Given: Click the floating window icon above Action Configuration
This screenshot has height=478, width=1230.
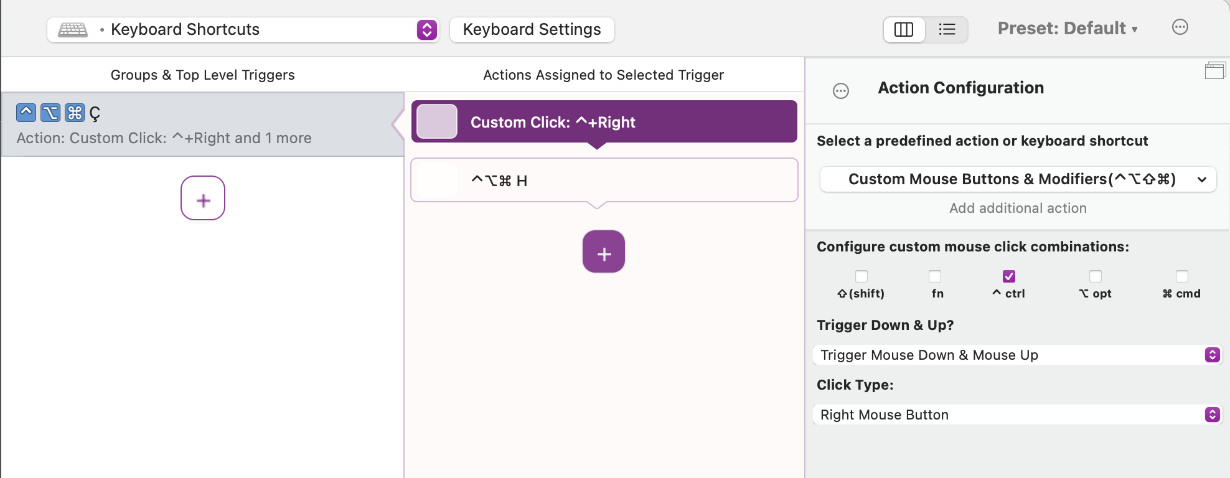Looking at the screenshot, I should tap(1215, 70).
